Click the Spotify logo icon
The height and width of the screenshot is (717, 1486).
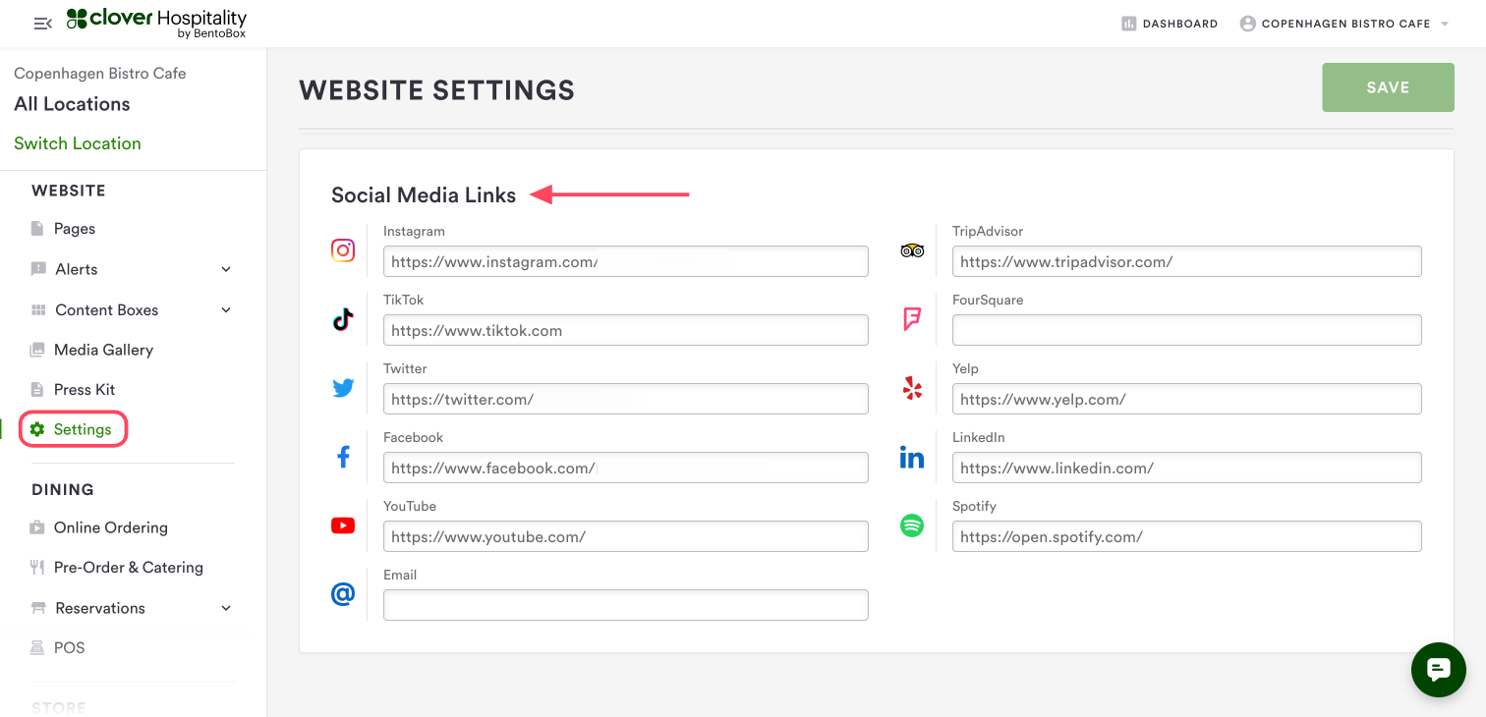912,525
